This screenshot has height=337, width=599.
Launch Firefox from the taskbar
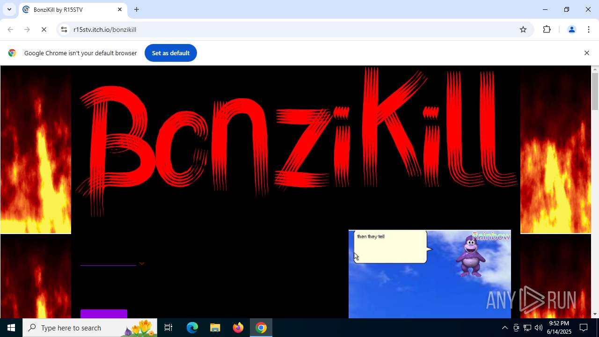click(238, 328)
